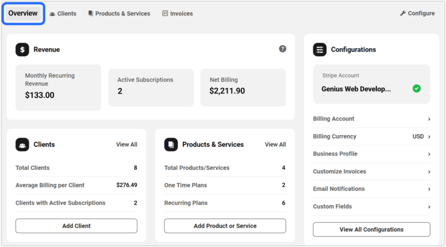Click the Revenue section heading
The width and height of the screenshot is (446, 247).
[x=47, y=50]
